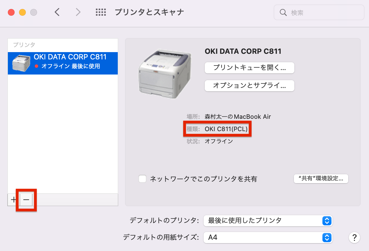
Task: Open help with the question mark button
Action: [354, 237]
